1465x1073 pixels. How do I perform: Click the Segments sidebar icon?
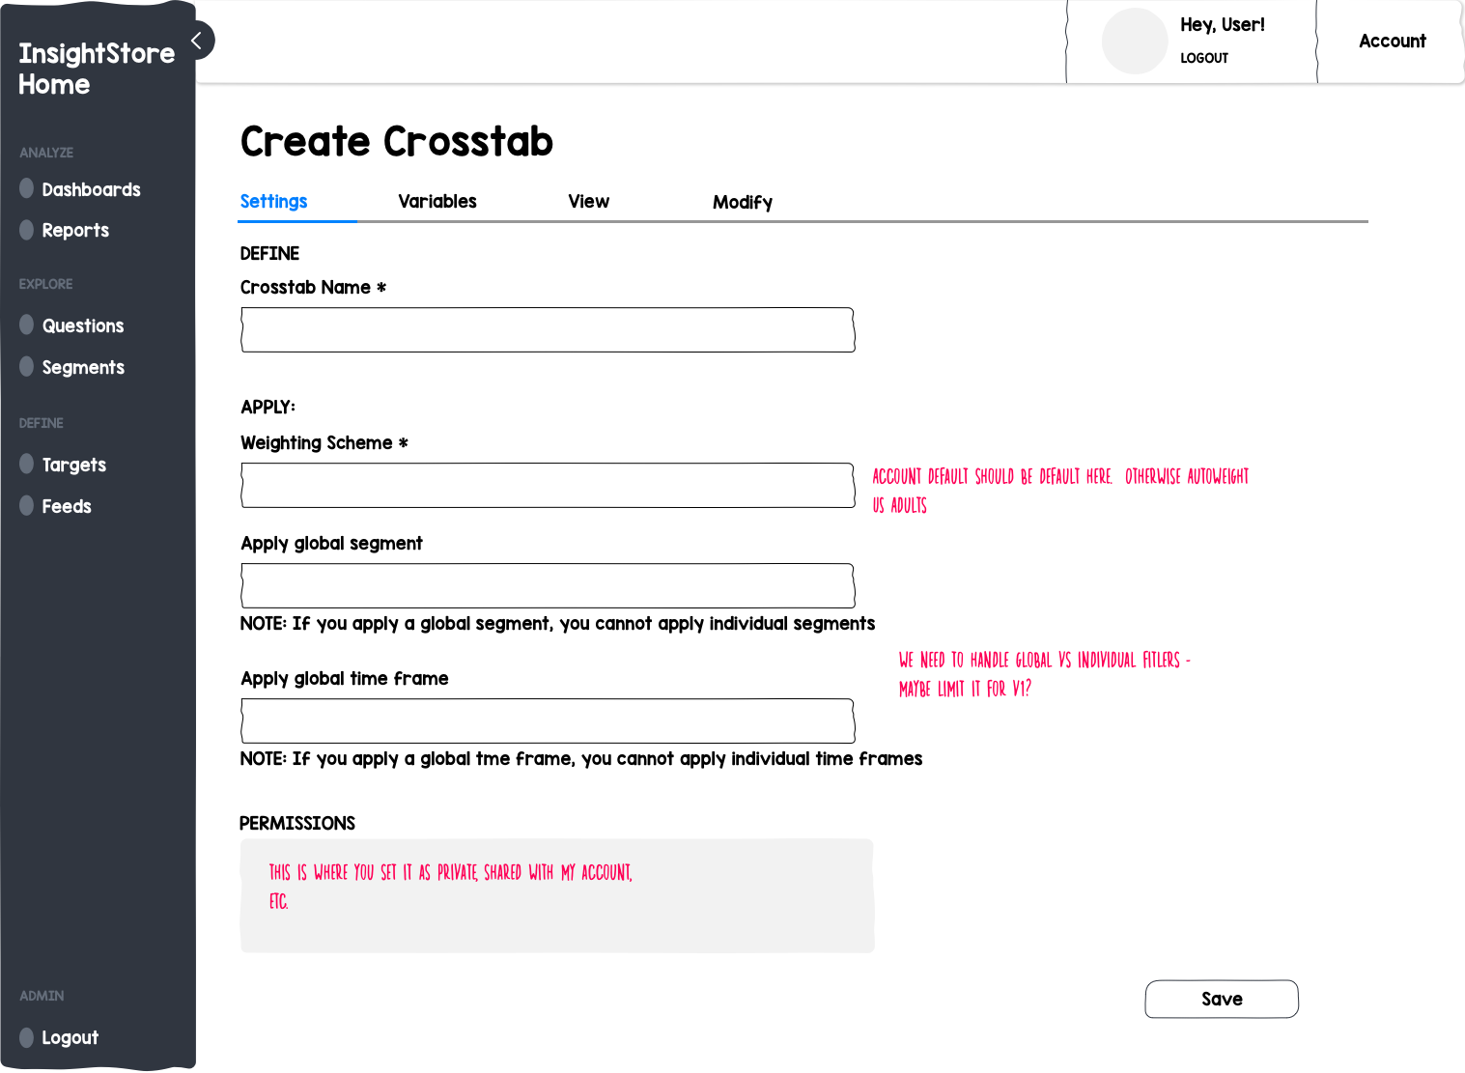27,366
